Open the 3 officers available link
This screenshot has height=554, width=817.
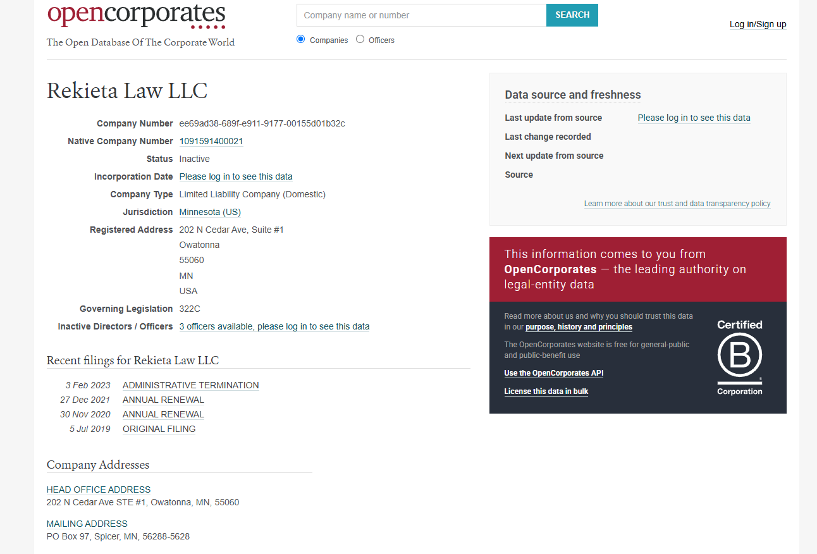point(274,326)
